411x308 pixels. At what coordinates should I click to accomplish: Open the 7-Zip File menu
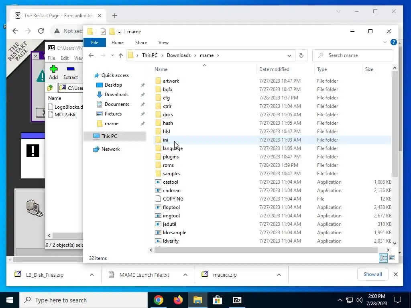point(51,58)
